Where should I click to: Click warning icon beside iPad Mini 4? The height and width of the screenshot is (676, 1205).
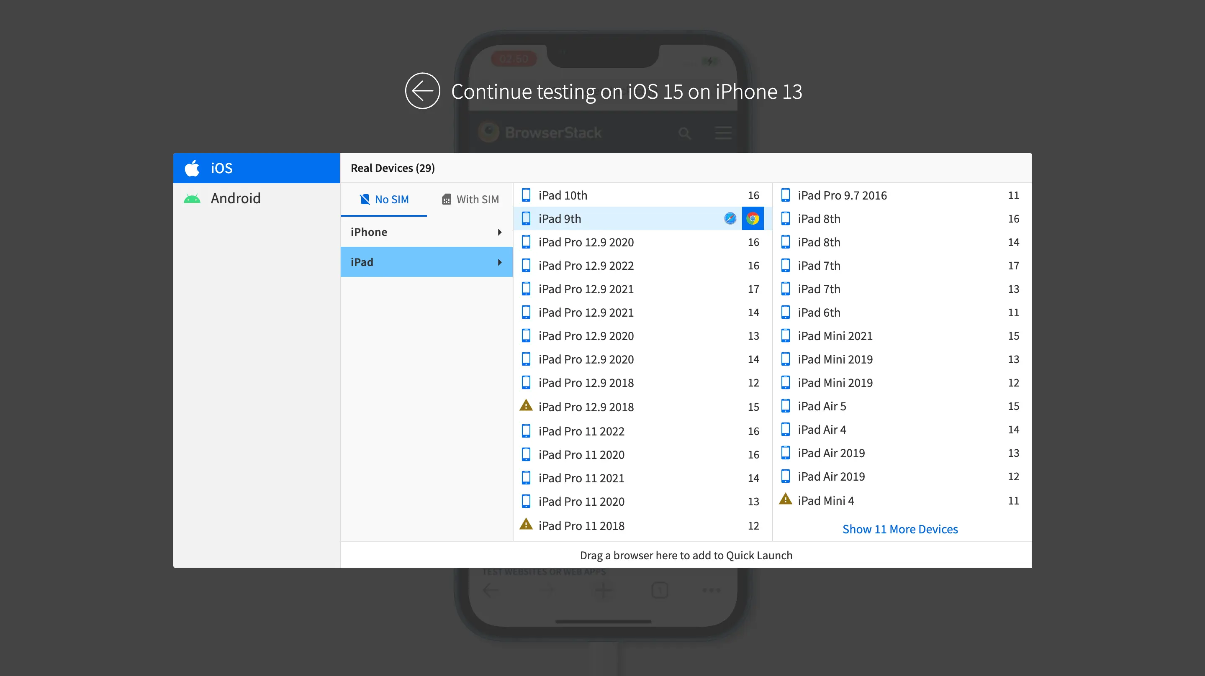coord(785,500)
